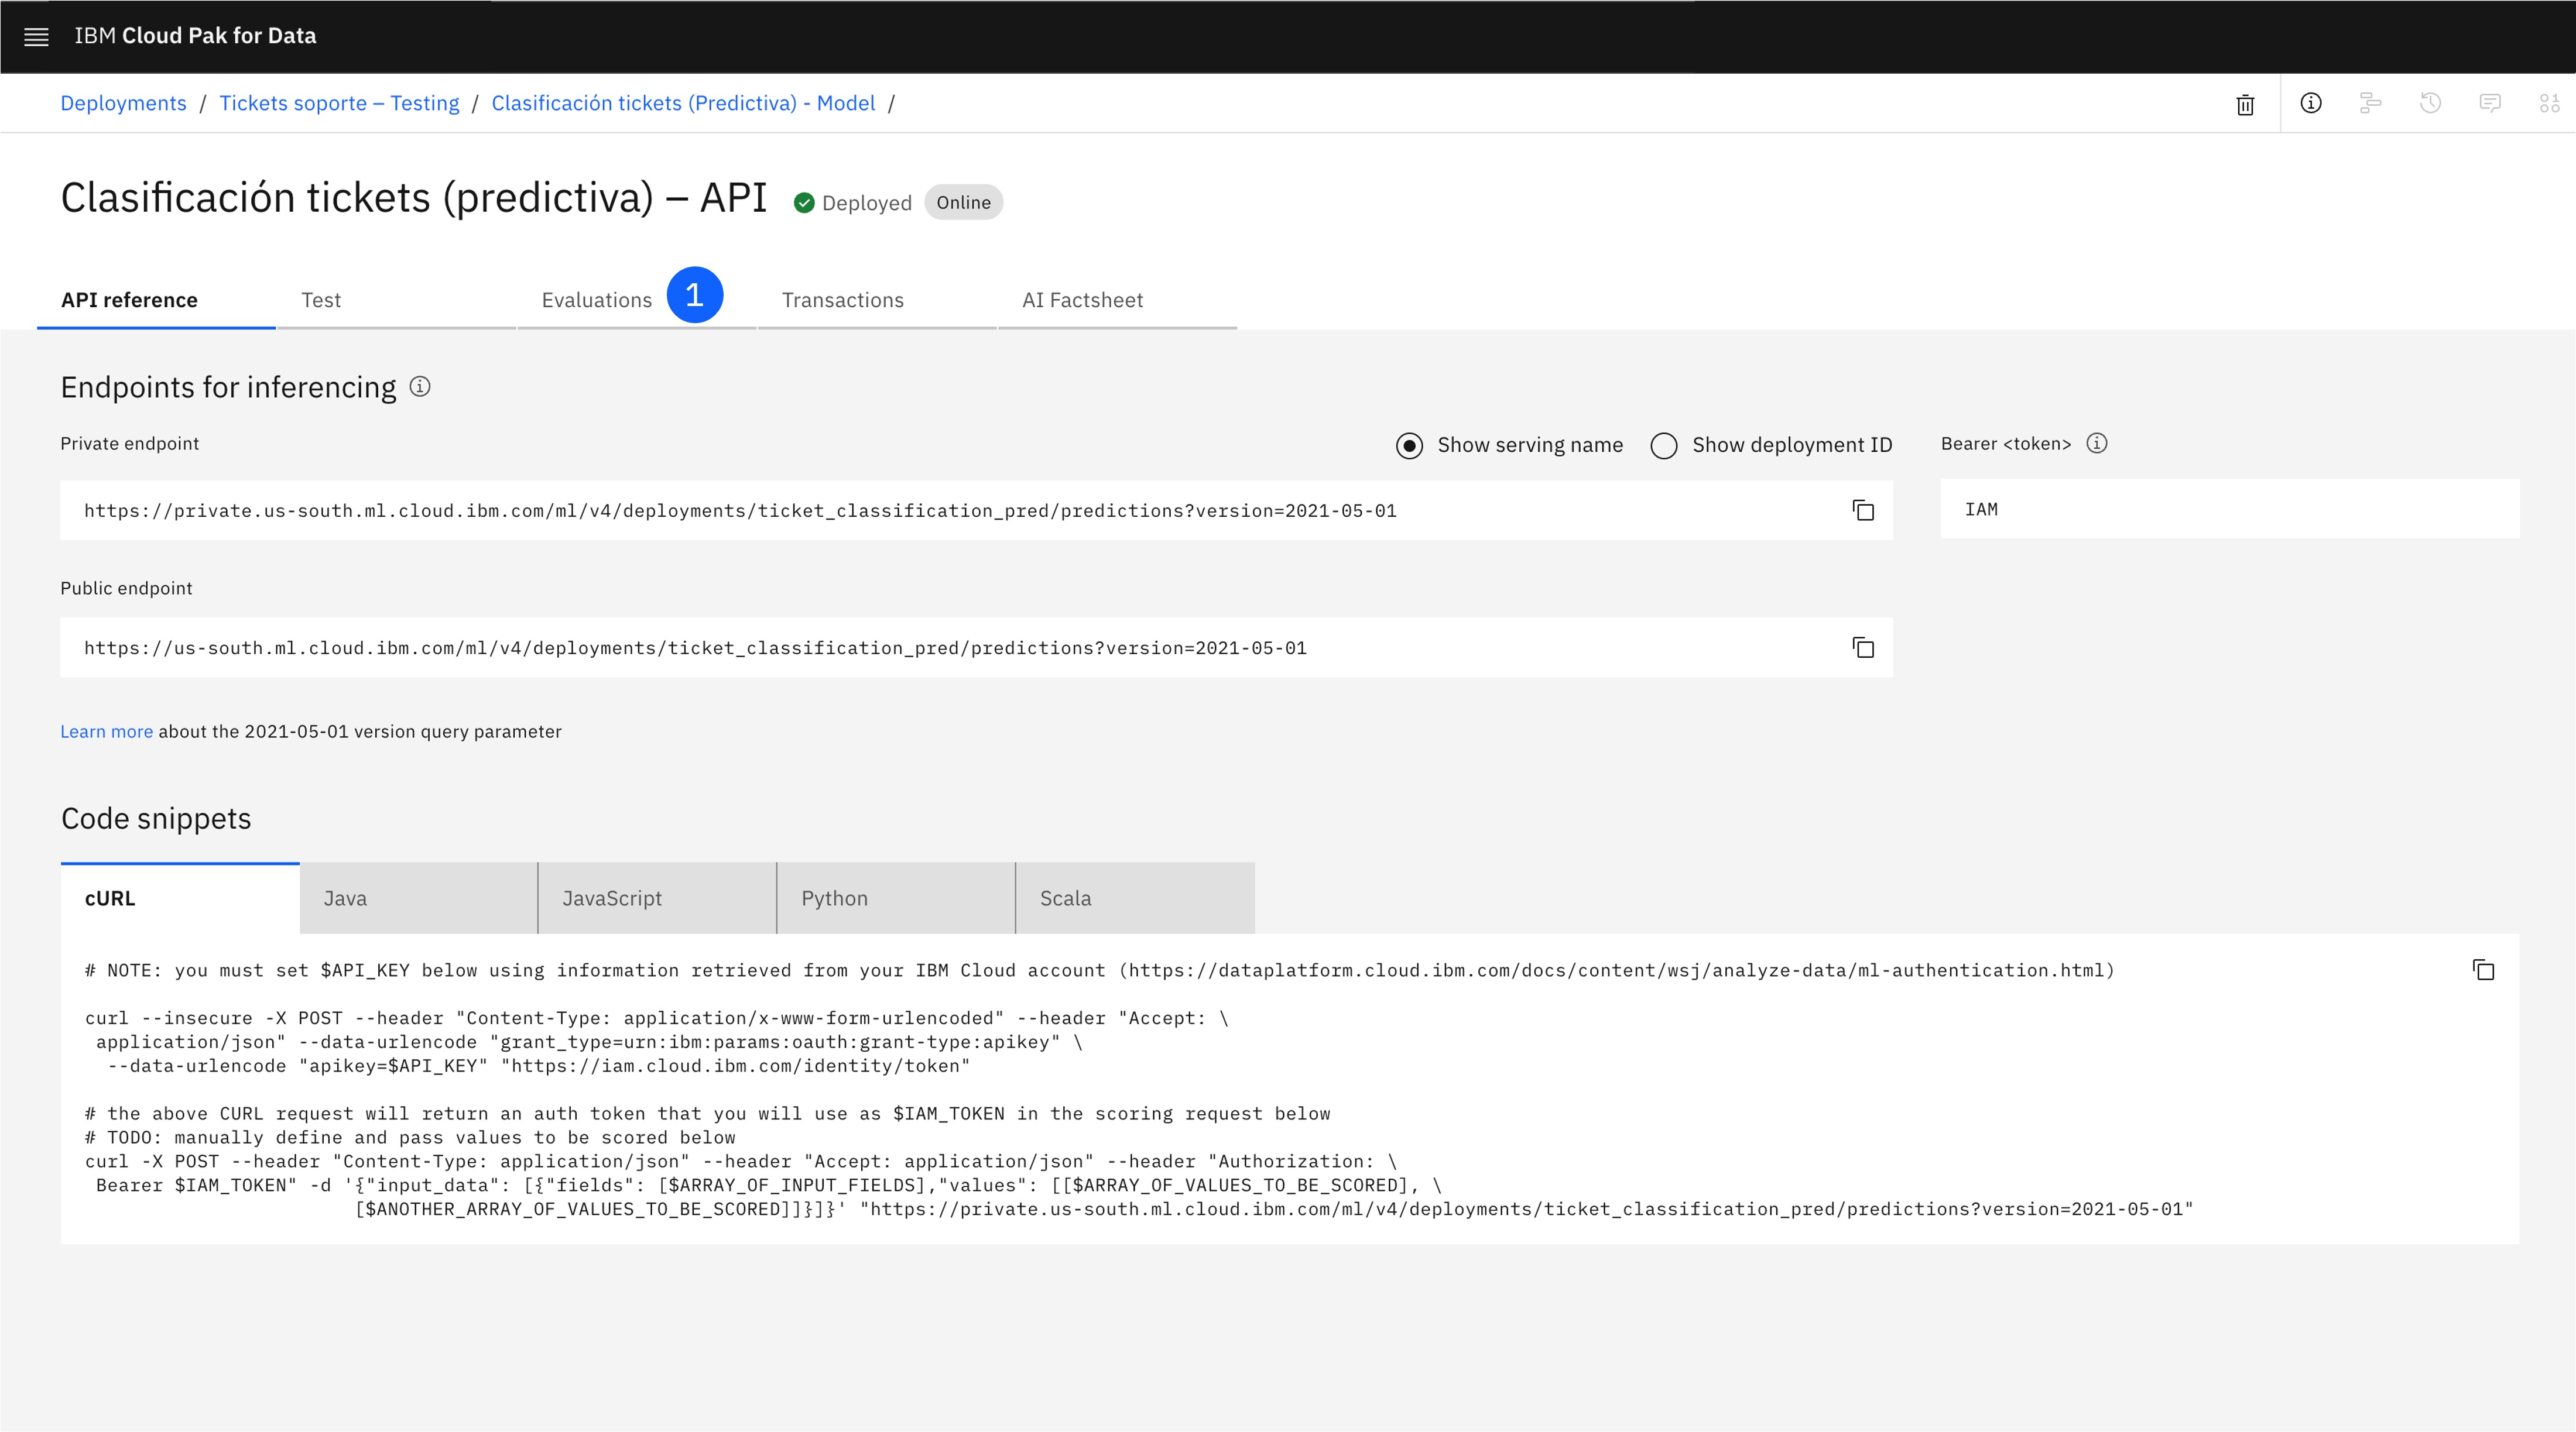The height and width of the screenshot is (1432, 2576).
Task: Select the Python code snippet tab
Action: click(x=896, y=898)
